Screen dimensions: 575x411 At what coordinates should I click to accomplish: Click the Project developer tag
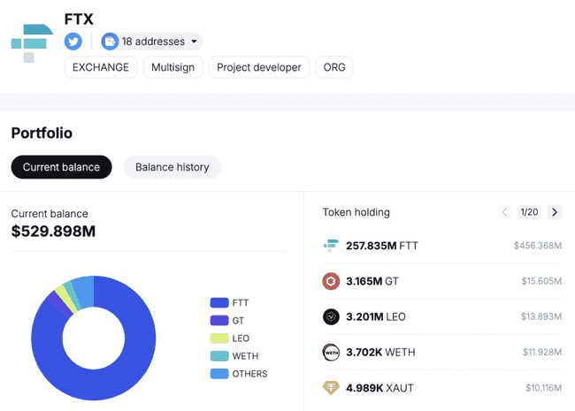259,67
